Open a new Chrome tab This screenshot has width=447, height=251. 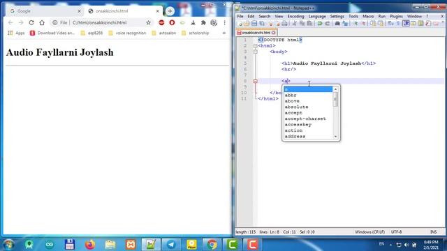click(x=170, y=11)
